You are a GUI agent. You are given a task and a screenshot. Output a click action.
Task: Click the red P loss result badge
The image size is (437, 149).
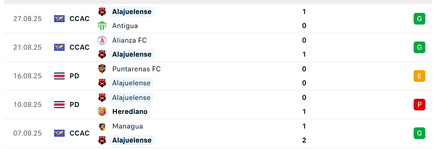[x=419, y=105]
